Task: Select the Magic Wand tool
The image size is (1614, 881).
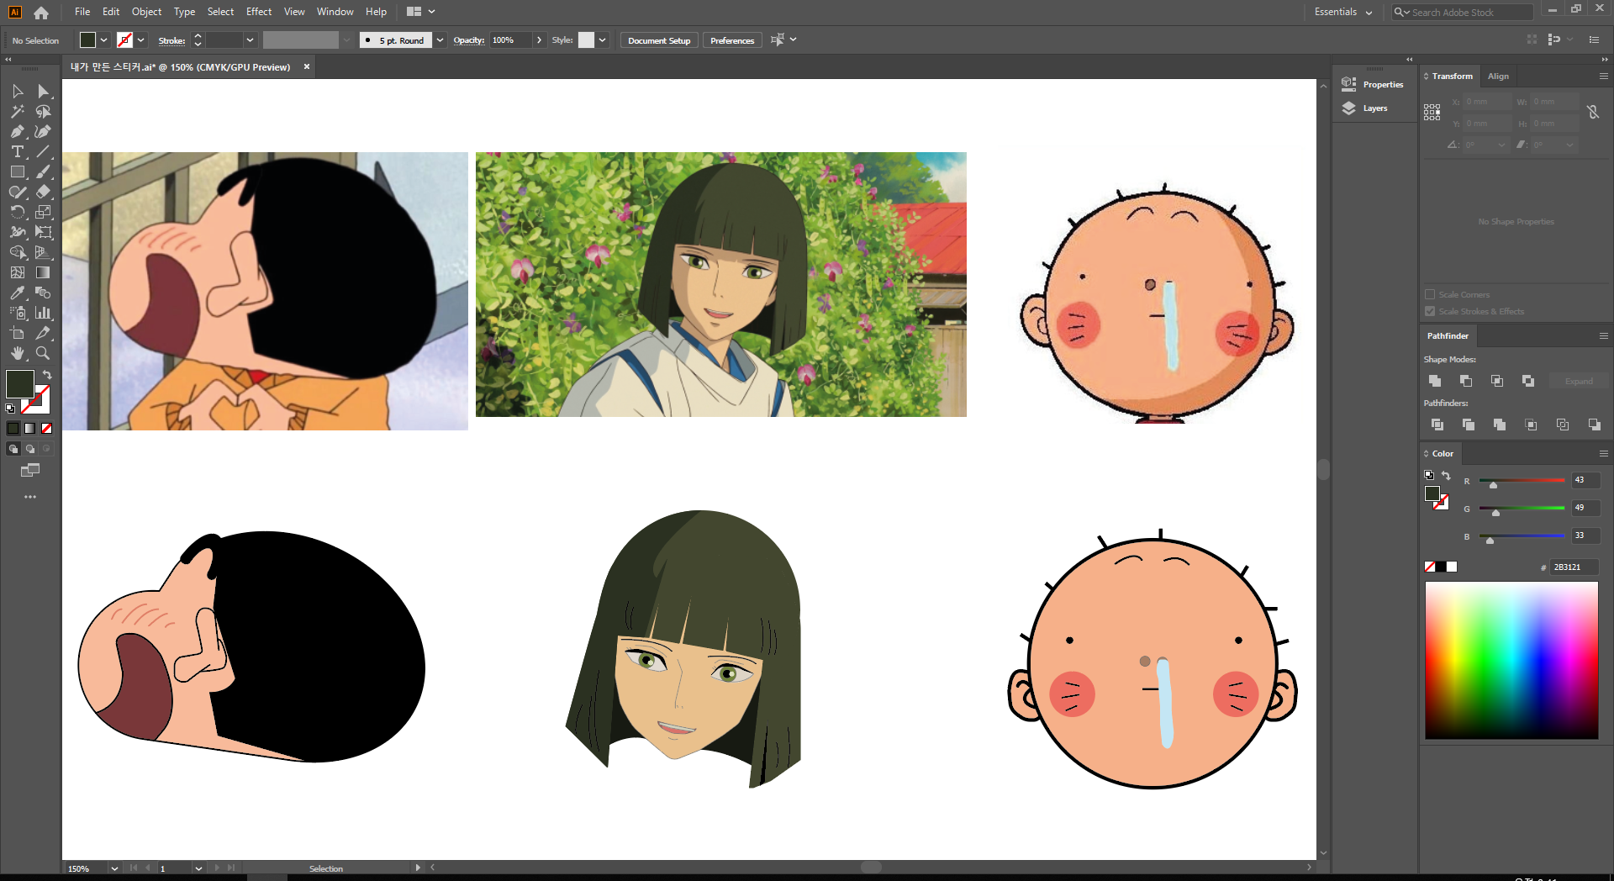Action: pos(18,111)
